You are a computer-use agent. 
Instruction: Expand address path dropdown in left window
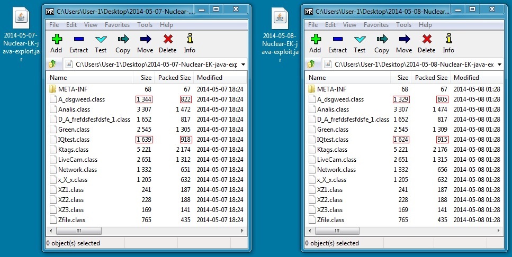pyautogui.click(x=242, y=64)
